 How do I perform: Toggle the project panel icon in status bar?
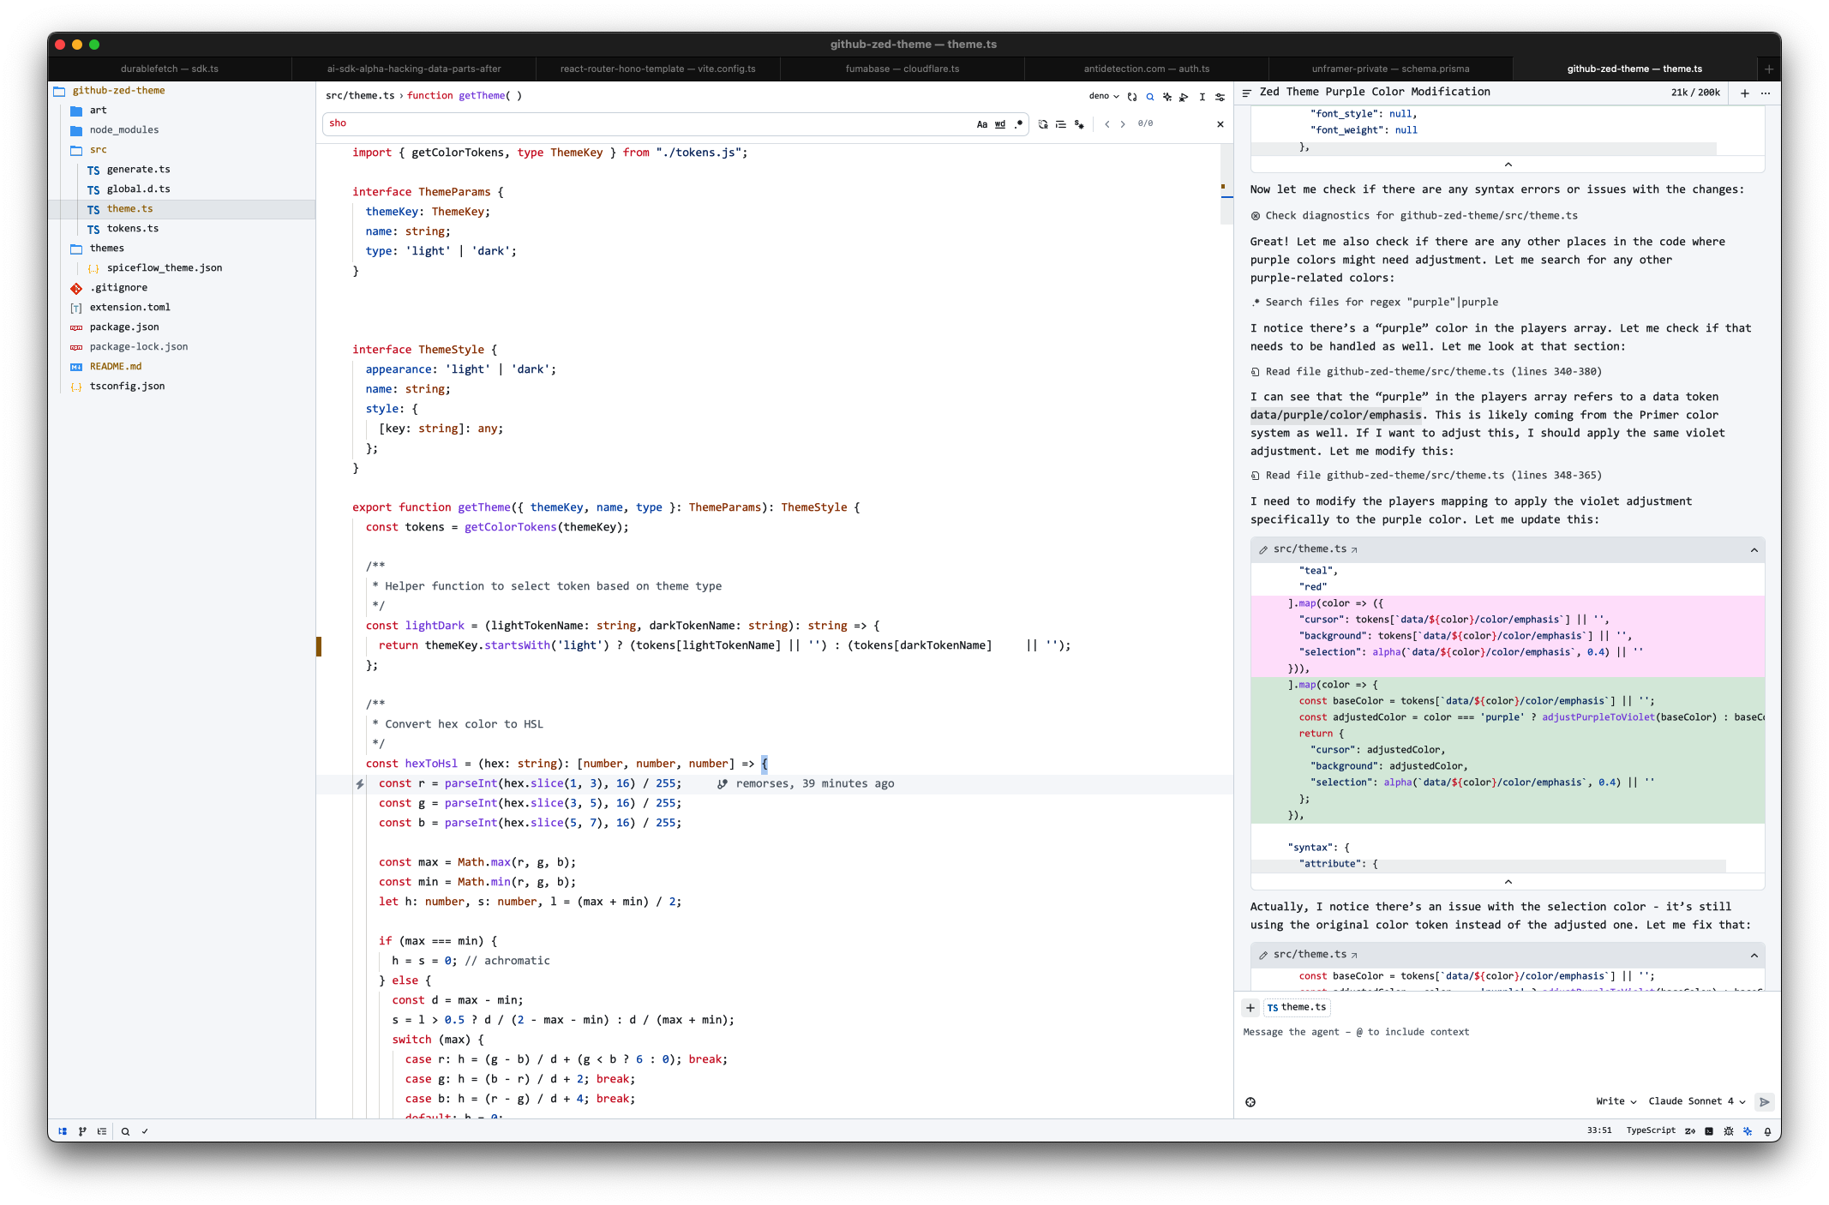click(x=63, y=1131)
